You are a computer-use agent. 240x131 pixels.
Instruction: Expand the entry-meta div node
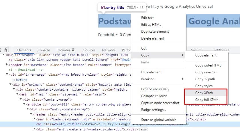[x=35, y=129]
